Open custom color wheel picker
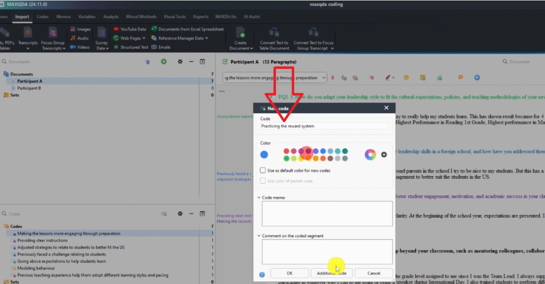Viewport: 545px width, 284px height. click(370, 154)
